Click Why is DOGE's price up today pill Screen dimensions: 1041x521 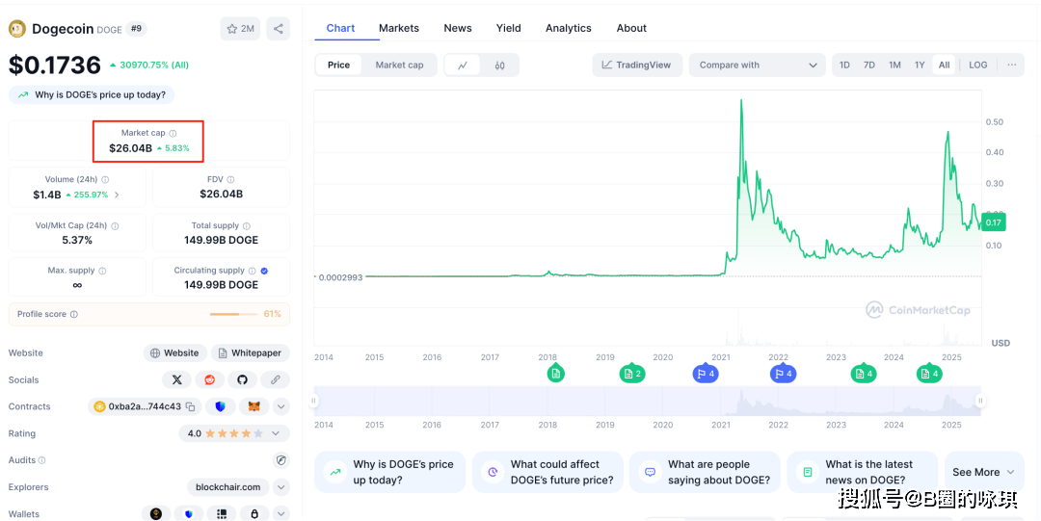pyautogui.click(x=92, y=95)
